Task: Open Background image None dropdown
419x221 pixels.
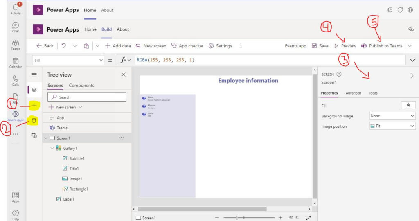Action: [392, 116]
